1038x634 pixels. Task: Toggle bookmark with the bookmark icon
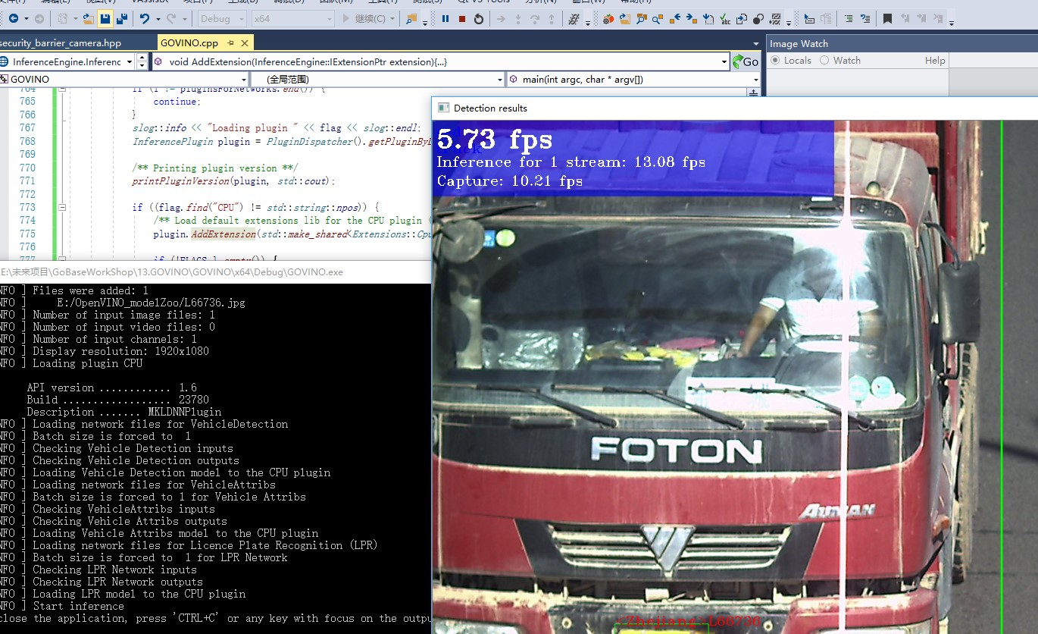(887, 18)
